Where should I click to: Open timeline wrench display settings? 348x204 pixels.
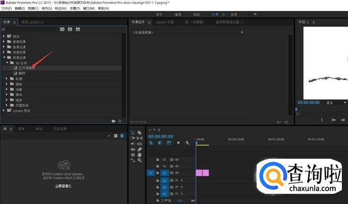(x=188, y=143)
